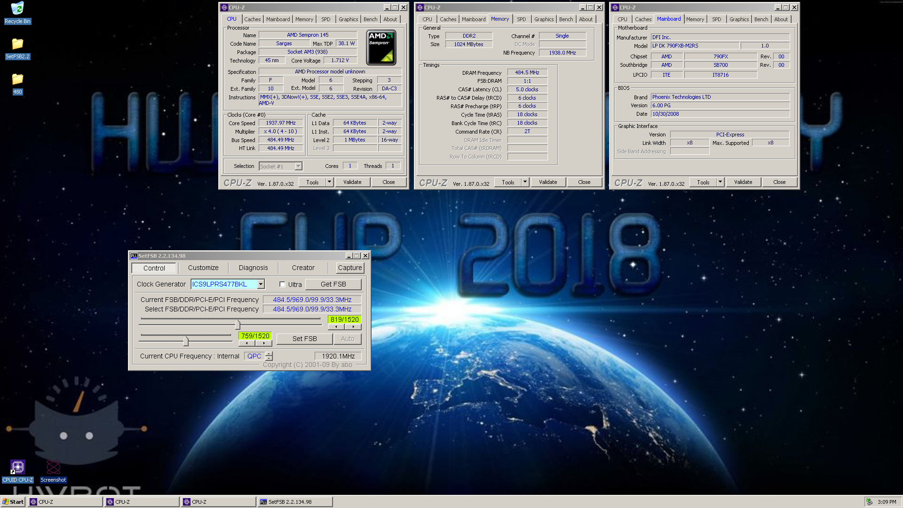903x508 pixels.
Task: Select Control tab in SetFSB
Action: (x=154, y=268)
